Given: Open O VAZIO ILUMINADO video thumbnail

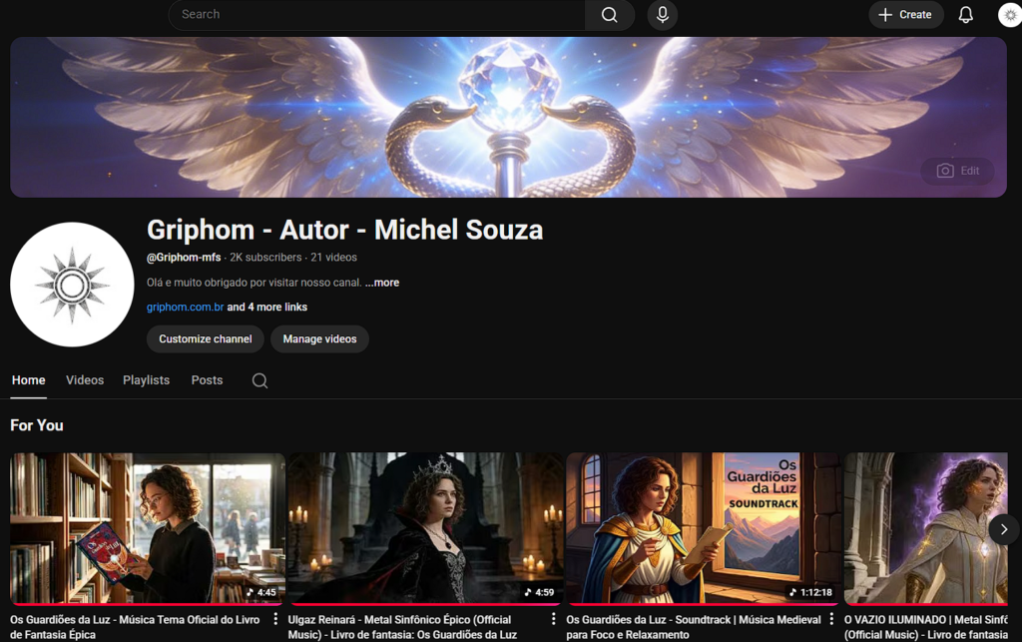Looking at the screenshot, I should pyautogui.click(x=925, y=528).
